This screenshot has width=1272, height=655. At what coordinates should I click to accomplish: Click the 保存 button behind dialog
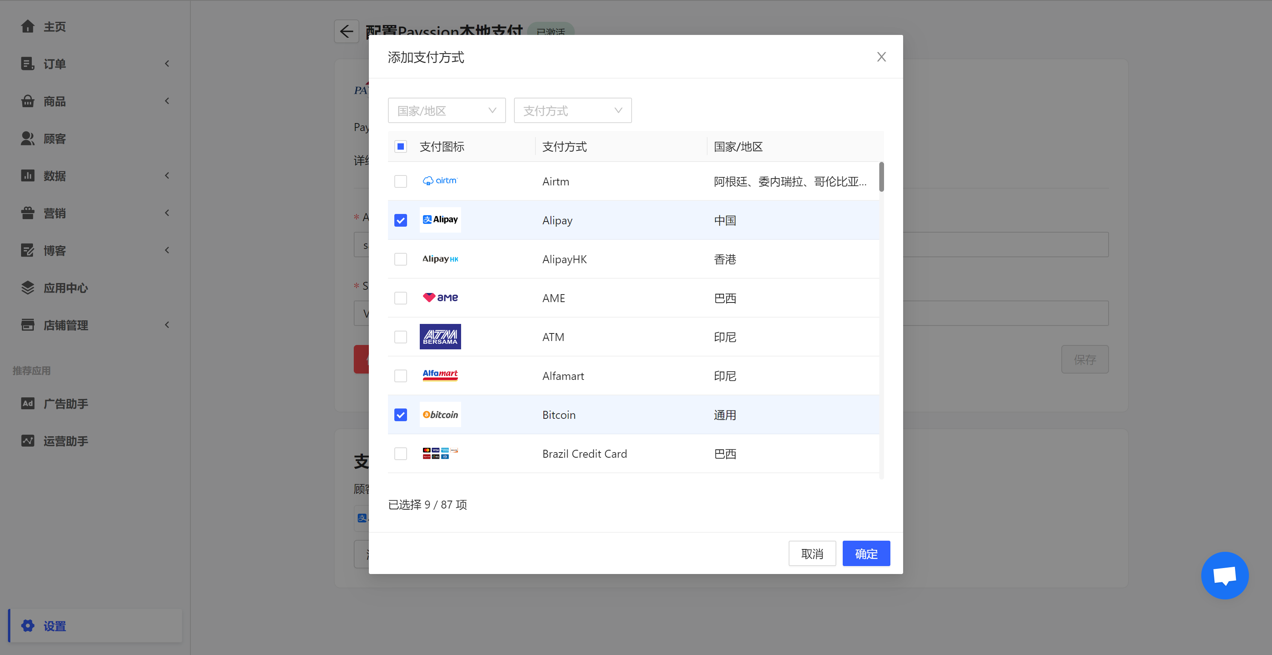tap(1085, 360)
